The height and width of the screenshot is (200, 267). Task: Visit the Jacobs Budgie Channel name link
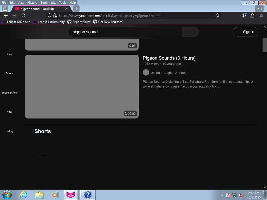point(168,73)
